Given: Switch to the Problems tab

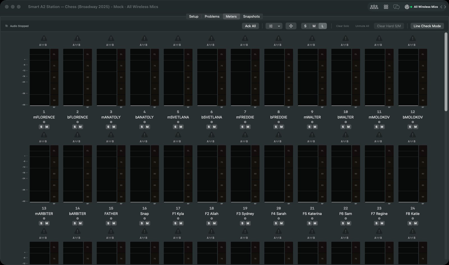Looking at the screenshot, I should coord(212,17).
